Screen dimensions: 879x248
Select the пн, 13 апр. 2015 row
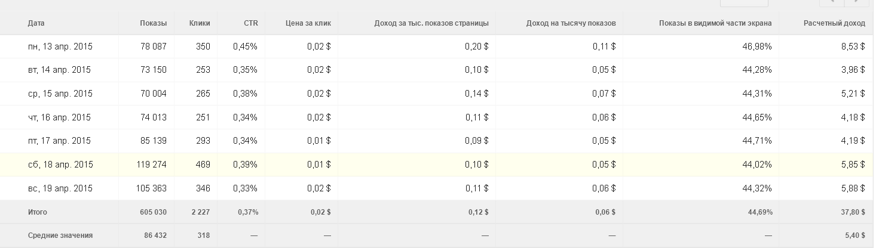(60, 46)
